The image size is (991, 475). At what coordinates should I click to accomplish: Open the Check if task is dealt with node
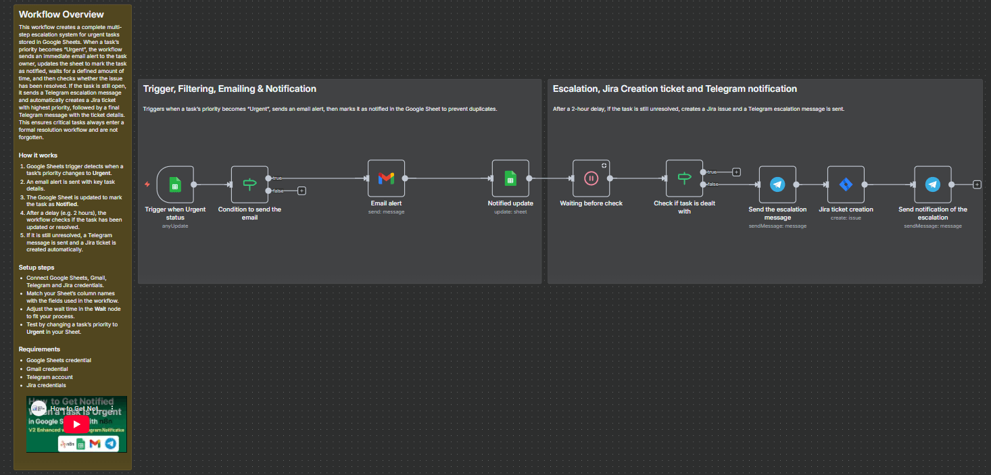tap(684, 178)
